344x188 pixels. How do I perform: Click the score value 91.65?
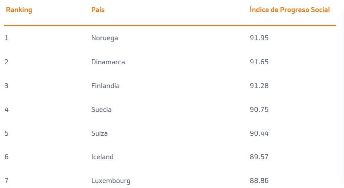point(259,62)
